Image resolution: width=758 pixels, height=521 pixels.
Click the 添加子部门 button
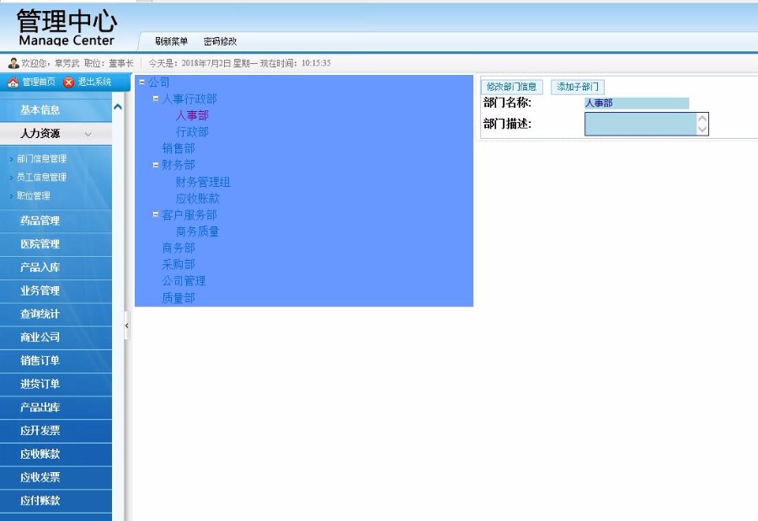pos(579,86)
